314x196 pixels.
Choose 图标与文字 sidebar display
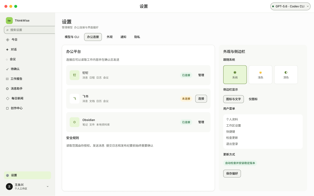click(x=233, y=99)
